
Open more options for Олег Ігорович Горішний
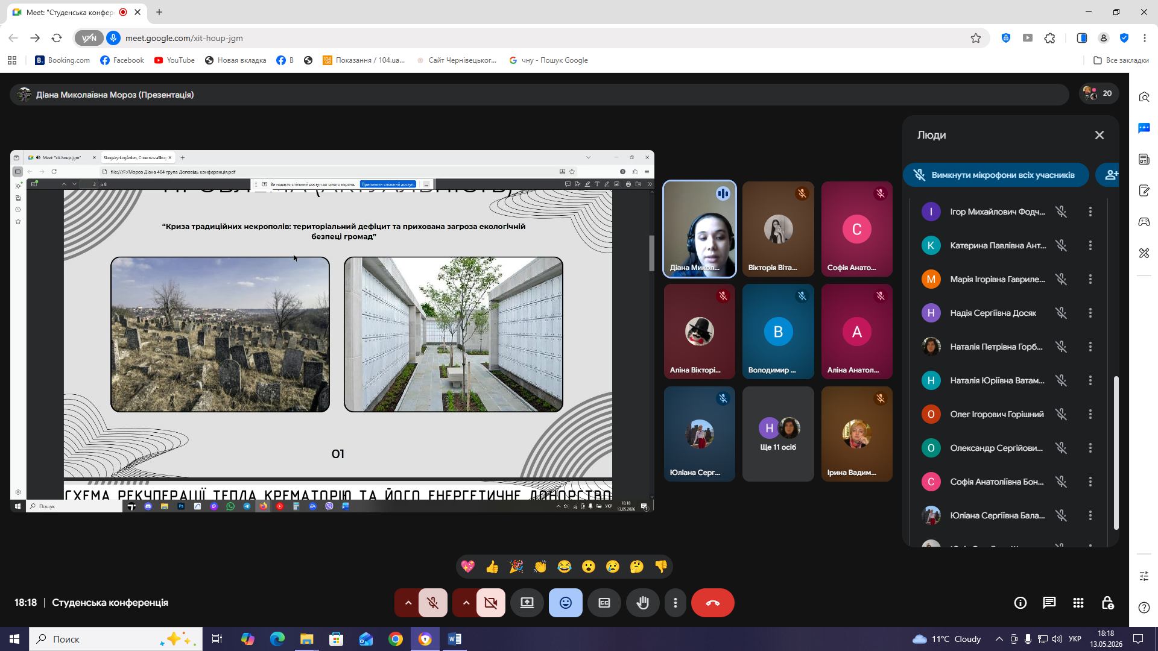1090,414
